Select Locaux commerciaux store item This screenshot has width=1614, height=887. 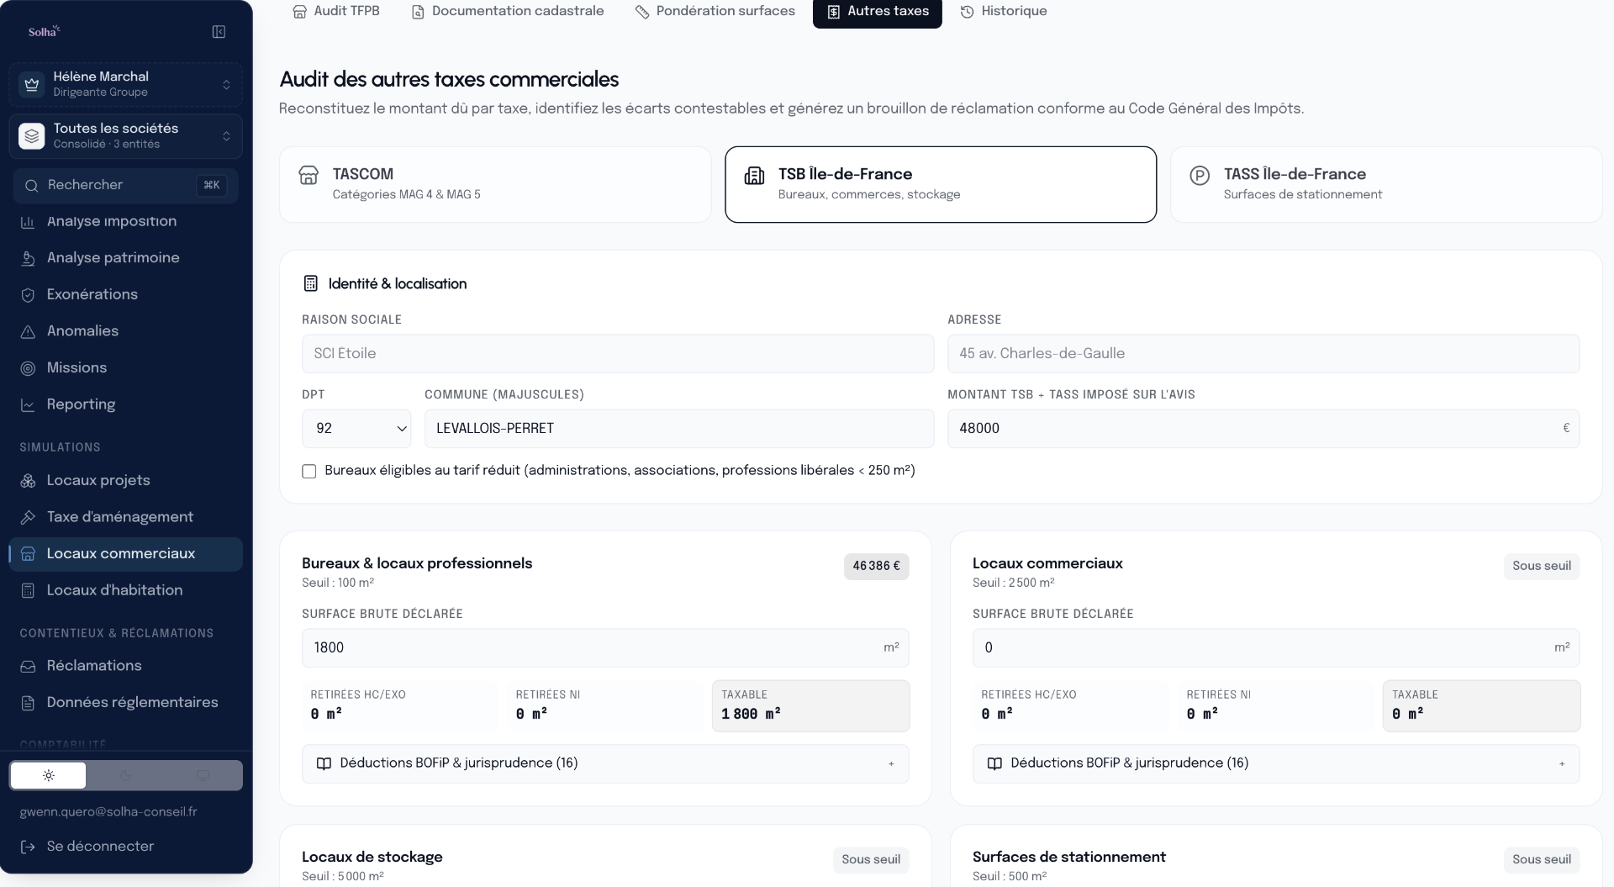126,554
